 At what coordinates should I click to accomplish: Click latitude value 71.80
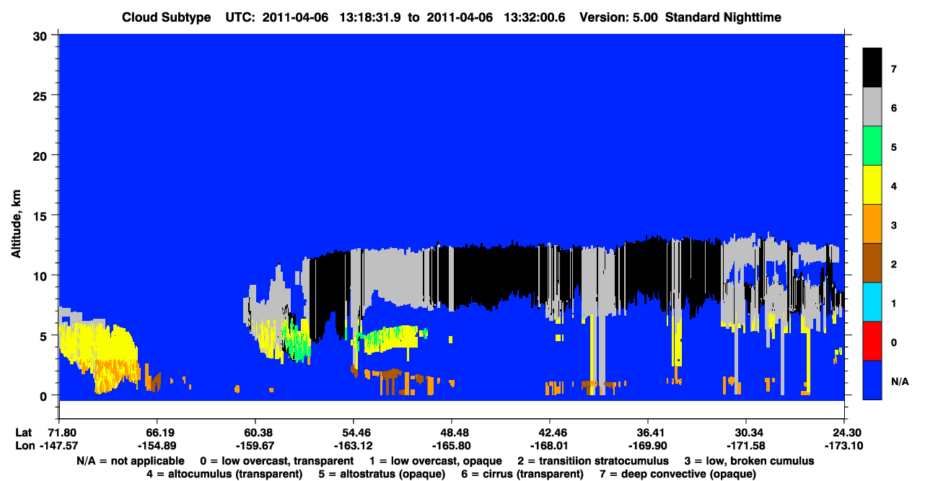click(x=60, y=432)
